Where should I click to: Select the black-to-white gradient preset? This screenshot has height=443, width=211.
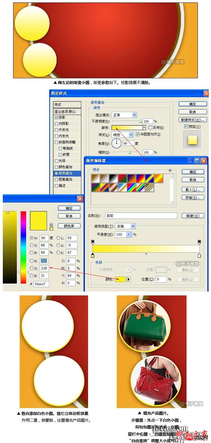[114, 179]
